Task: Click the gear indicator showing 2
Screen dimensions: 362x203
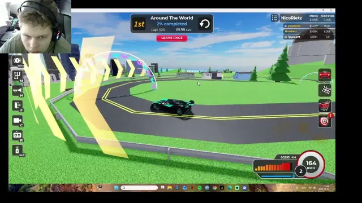Action: pyautogui.click(x=300, y=171)
